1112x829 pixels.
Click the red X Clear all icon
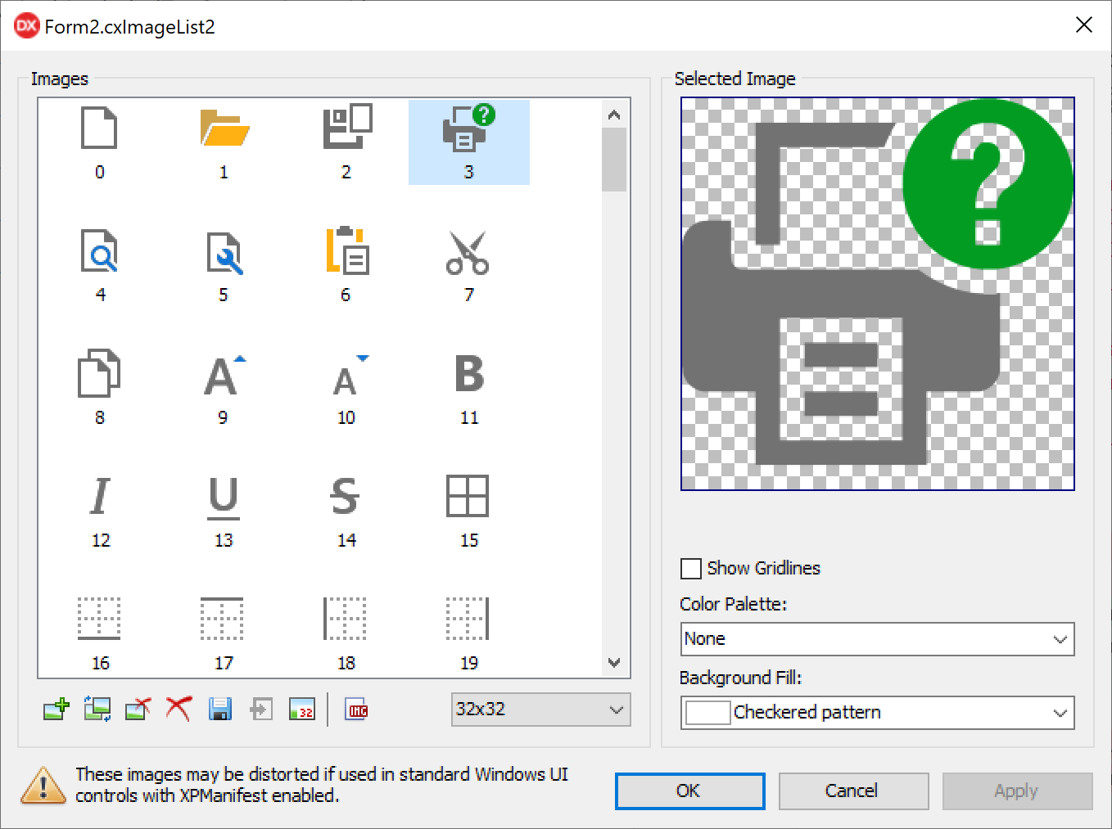(179, 709)
